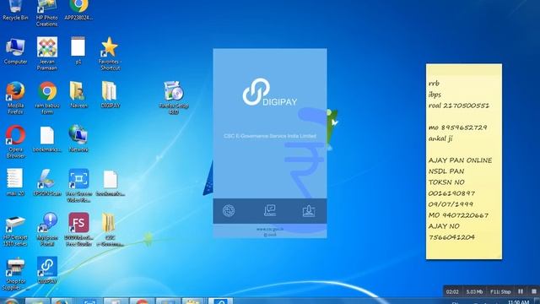
Task: Stop the recording with the square button
Action: (x=533, y=291)
